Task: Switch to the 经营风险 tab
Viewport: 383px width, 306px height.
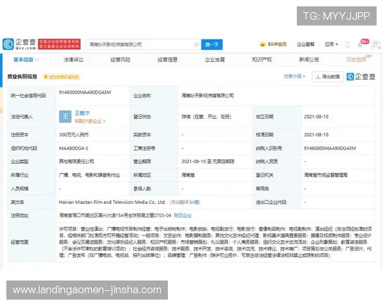Action: tap(121, 60)
